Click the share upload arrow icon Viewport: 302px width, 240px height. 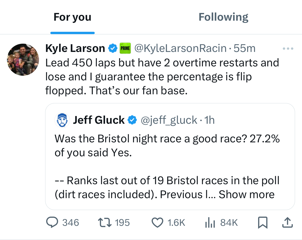coord(288,222)
